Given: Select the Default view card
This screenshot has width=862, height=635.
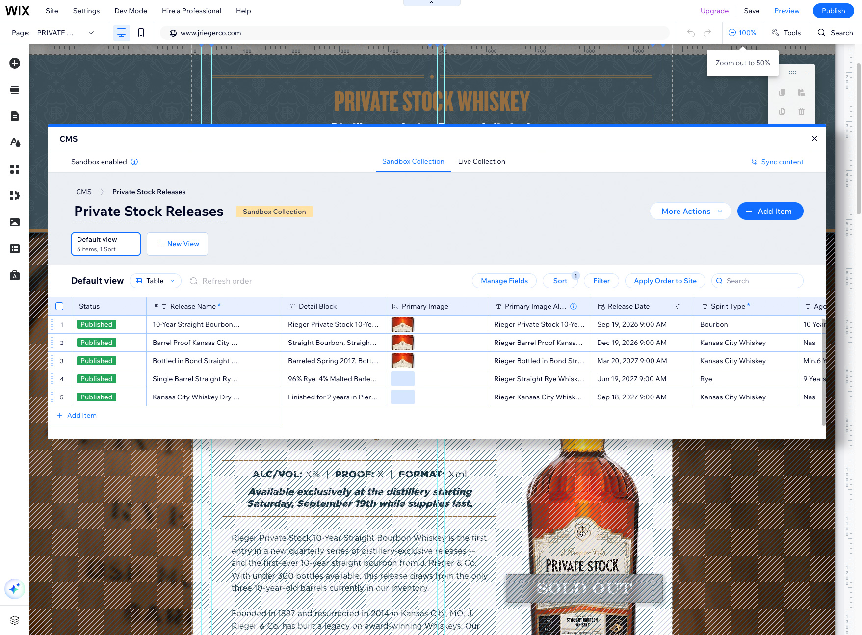Looking at the screenshot, I should (x=106, y=244).
